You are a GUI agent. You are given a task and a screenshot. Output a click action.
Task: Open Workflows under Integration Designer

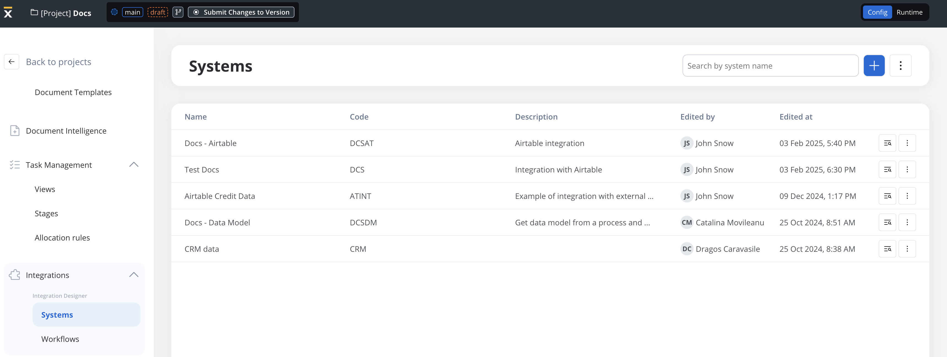60,339
